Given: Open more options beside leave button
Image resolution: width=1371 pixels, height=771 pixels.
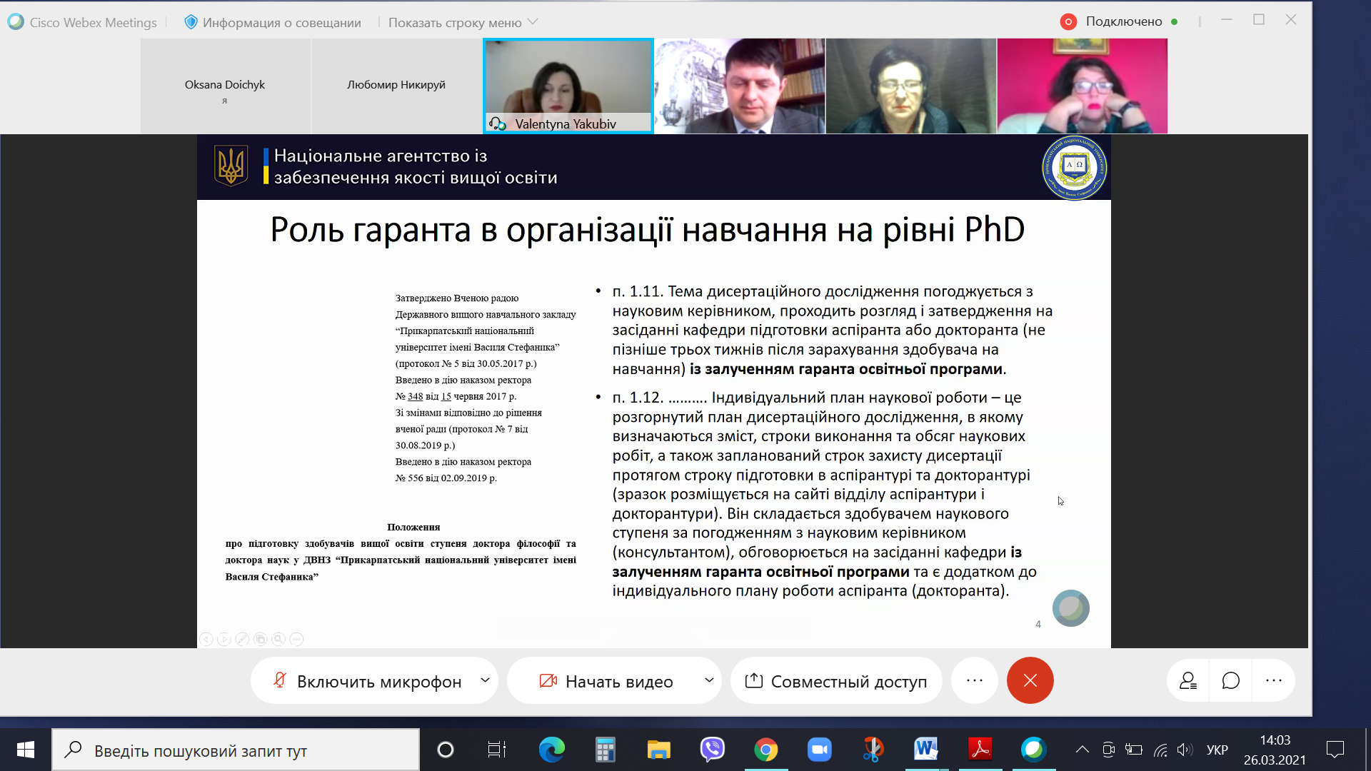Looking at the screenshot, I should [975, 681].
